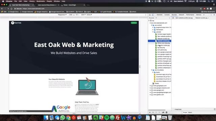Show more navigator tabs next to Sources
This screenshot has width=216, height=121.
[x=156, y=18]
